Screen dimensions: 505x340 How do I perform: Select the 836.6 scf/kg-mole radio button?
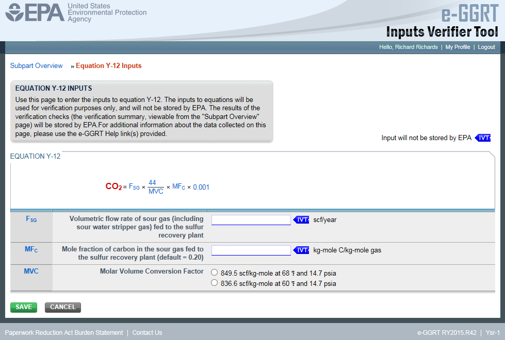(x=214, y=283)
